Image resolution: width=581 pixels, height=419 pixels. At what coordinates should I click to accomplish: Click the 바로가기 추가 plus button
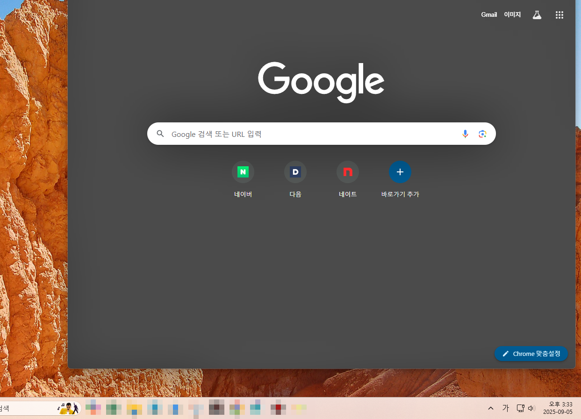(400, 172)
